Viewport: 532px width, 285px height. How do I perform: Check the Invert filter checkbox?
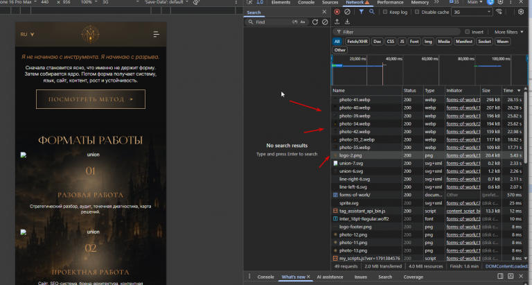click(467, 32)
